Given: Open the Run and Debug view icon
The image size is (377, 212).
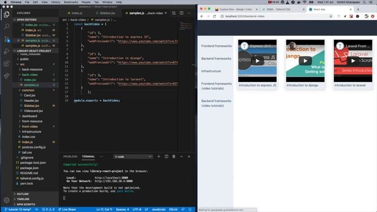Looking at the screenshot, I should click(6, 51).
